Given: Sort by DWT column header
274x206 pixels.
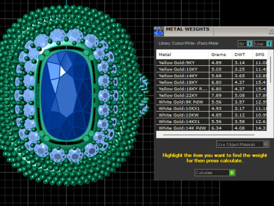Looking at the screenshot, I should 242,54.
